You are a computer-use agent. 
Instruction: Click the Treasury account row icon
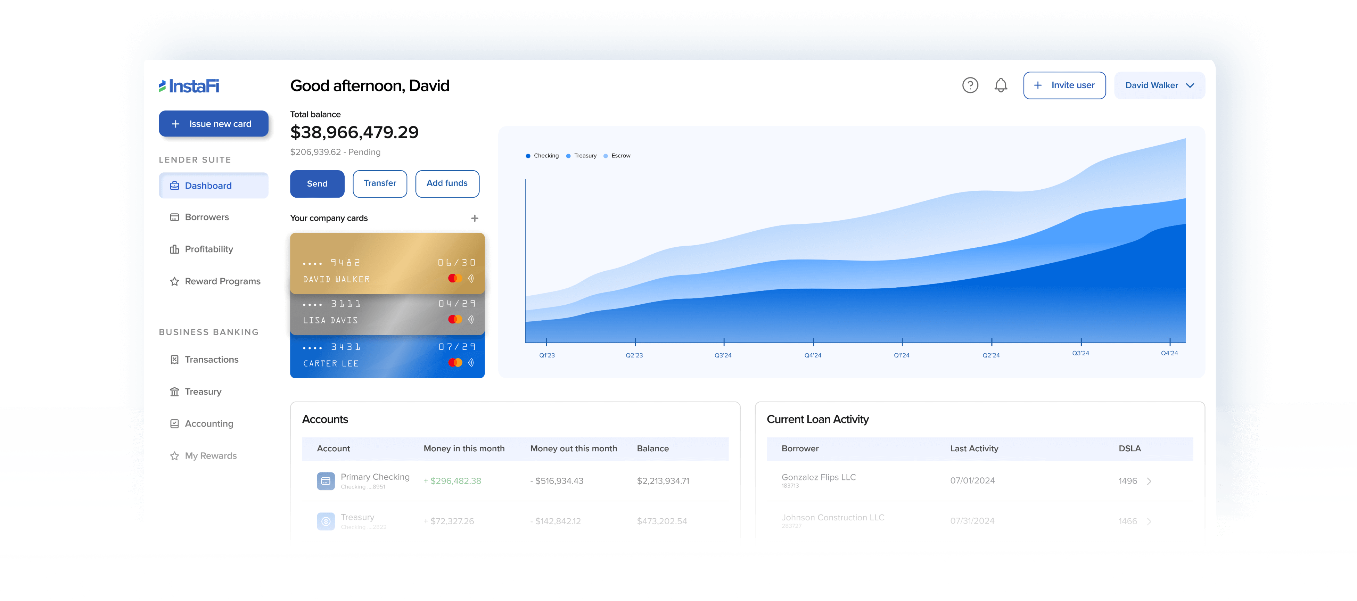[x=326, y=521]
